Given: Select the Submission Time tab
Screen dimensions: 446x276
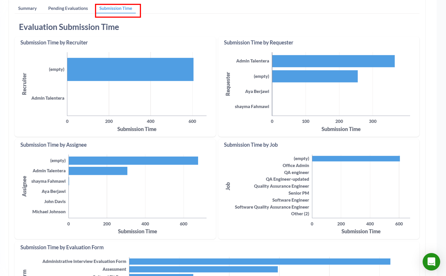Looking at the screenshot, I should [x=116, y=8].
